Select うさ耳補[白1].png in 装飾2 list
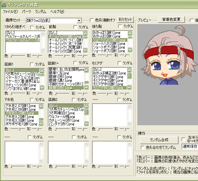Viewport: 198px width, 181px height. tap(66, 113)
